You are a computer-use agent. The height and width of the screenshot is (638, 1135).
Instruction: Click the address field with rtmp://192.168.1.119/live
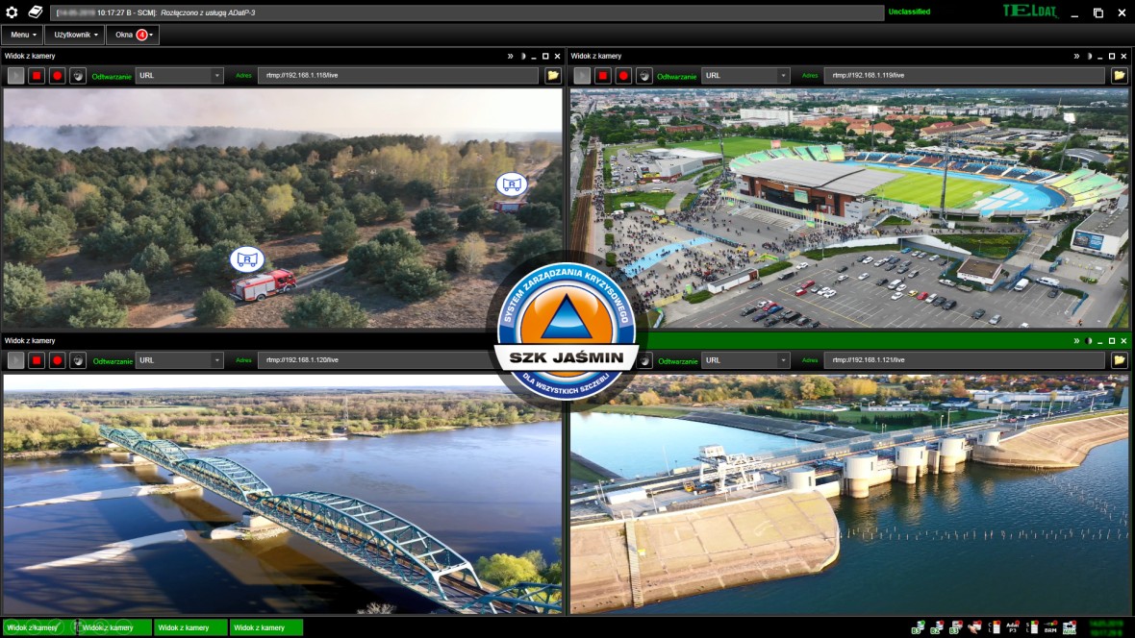point(965,75)
